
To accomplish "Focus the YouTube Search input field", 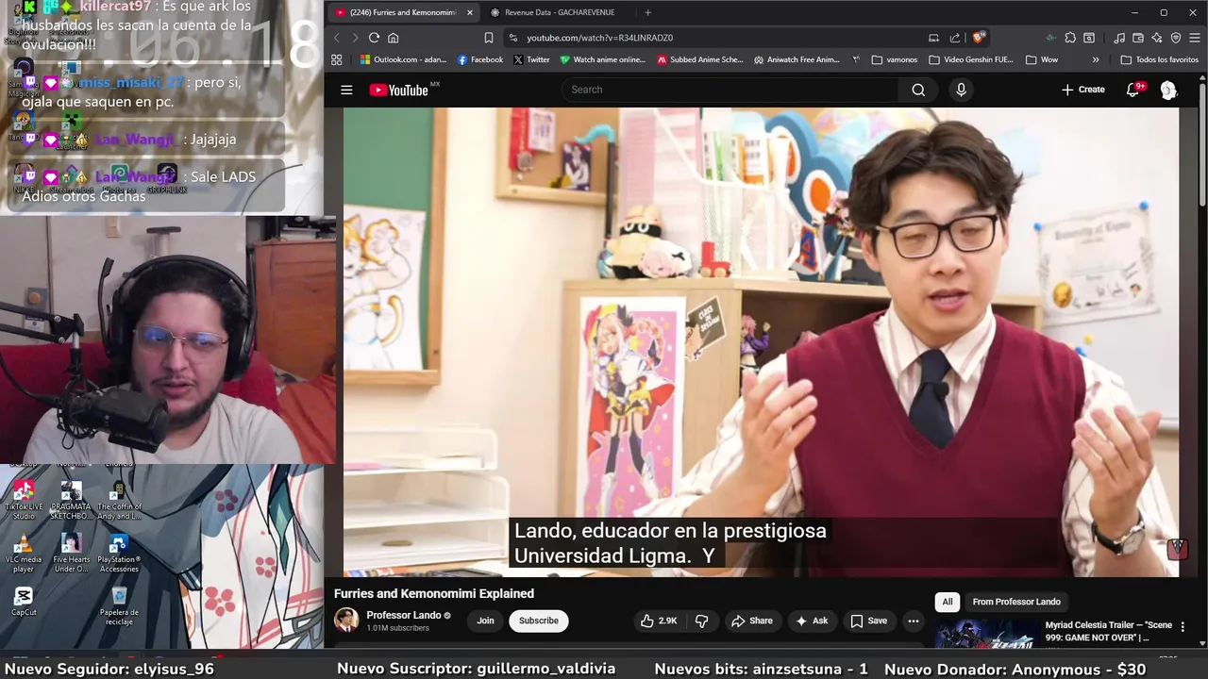I will pyautogui.click(x=730, y=90).
